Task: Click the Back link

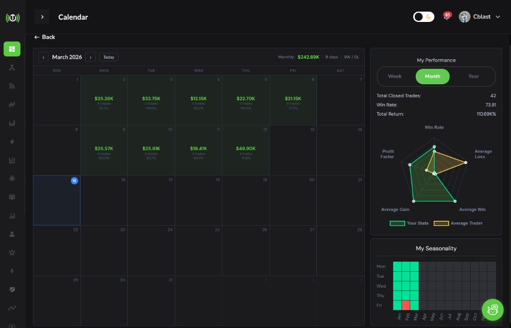Action: point(44,37)
